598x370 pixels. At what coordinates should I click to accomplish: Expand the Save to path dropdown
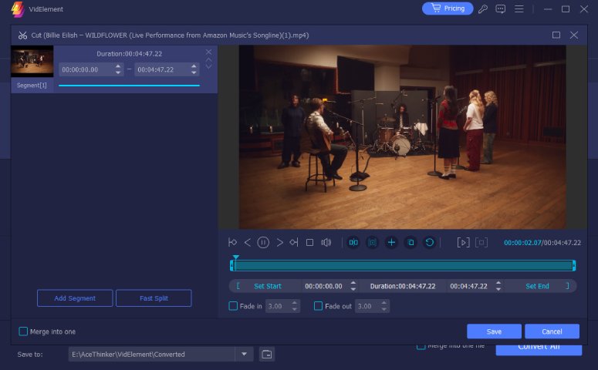click(244, 355)
